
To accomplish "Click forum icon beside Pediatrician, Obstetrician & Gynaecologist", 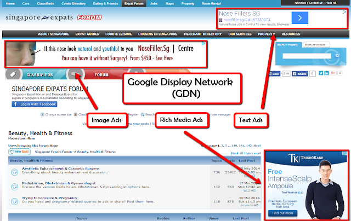I will (15, 187).
